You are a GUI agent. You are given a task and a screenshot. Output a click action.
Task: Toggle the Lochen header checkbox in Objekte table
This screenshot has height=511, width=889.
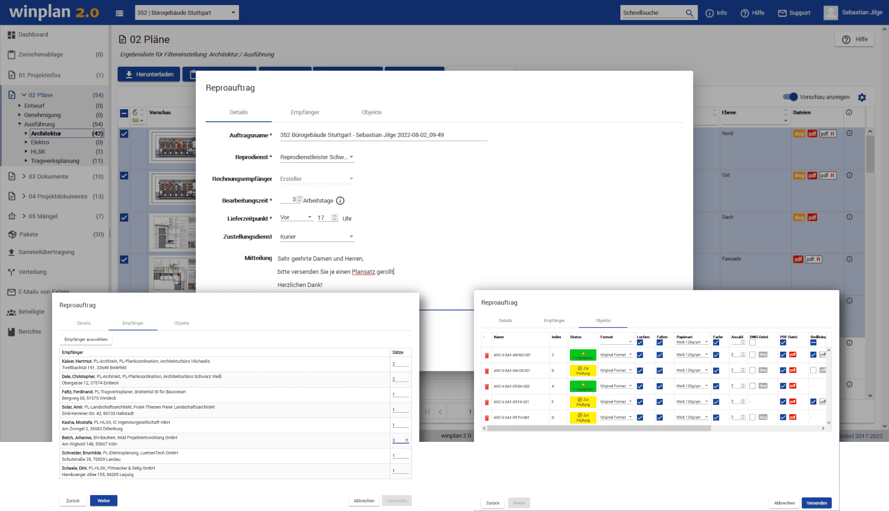[x=640, y=343]
